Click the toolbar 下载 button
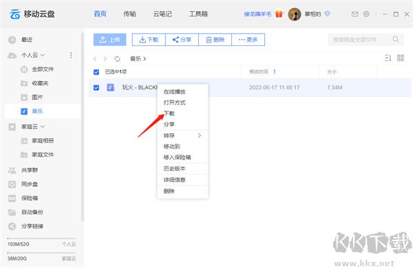 click(x=149, y=39)
